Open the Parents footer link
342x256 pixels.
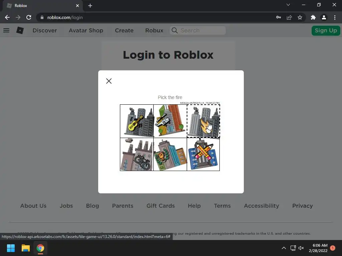click(x=123, y=206)
